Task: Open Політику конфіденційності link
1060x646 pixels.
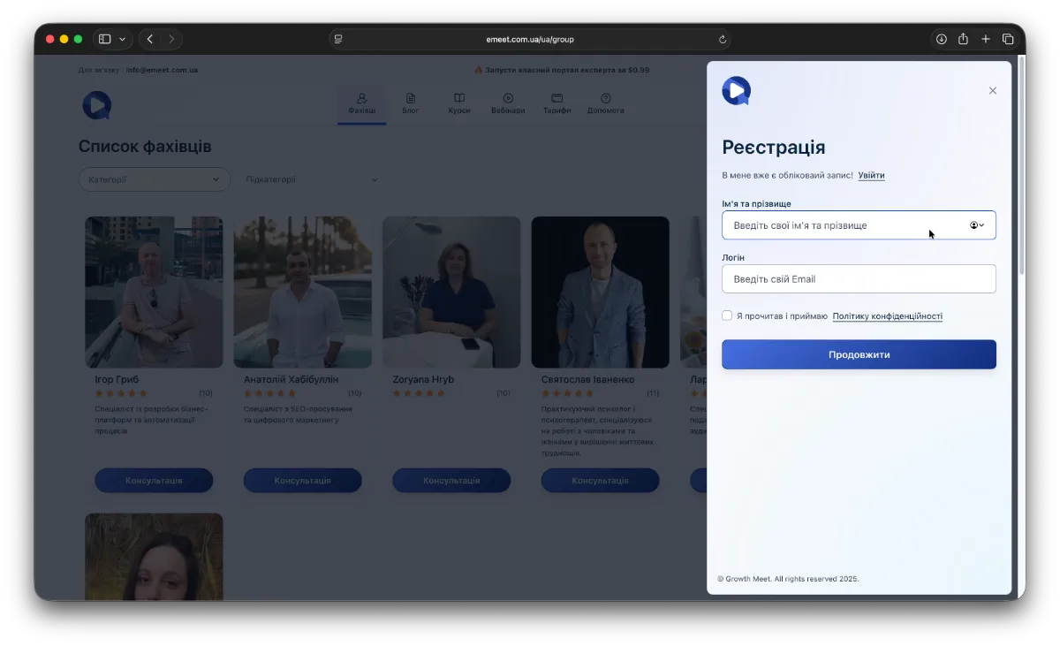Action: (x=887, y=315)
